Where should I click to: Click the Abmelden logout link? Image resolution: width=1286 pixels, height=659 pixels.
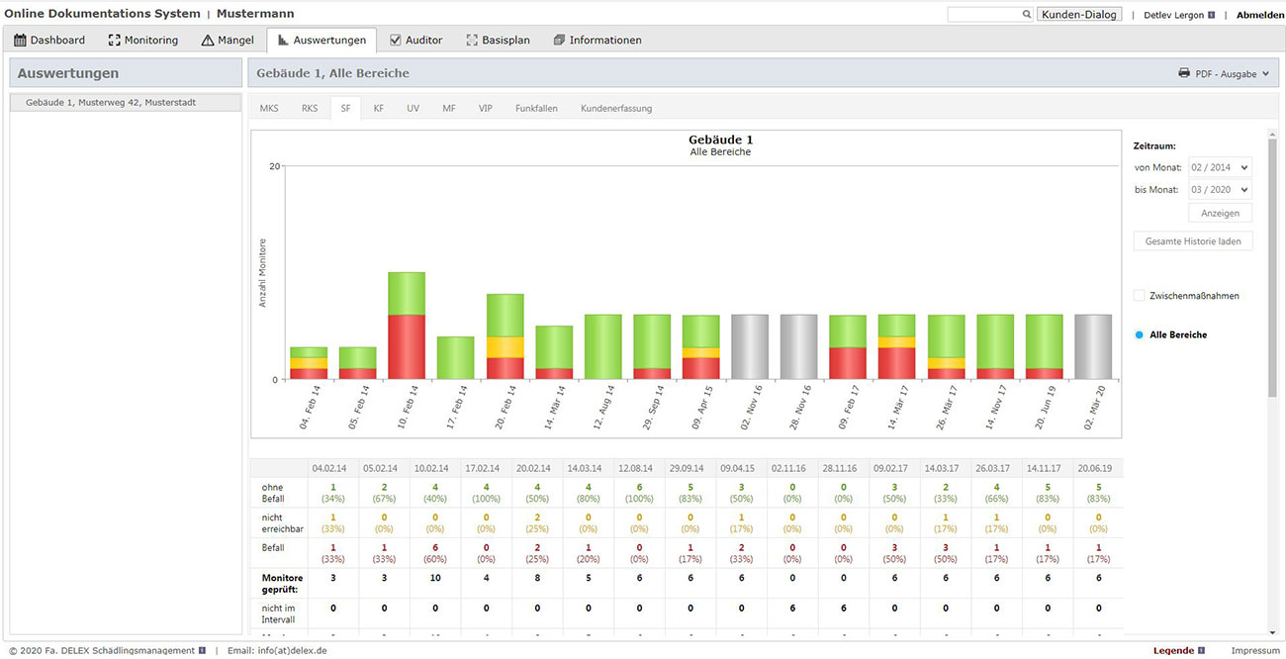pos(1259,15)
